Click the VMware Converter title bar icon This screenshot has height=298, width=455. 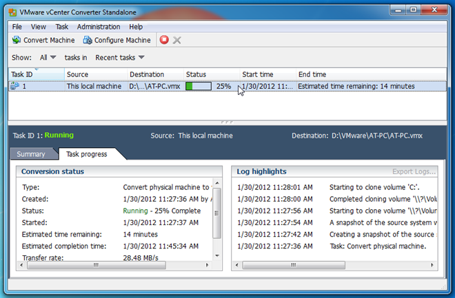click(12, 12)
